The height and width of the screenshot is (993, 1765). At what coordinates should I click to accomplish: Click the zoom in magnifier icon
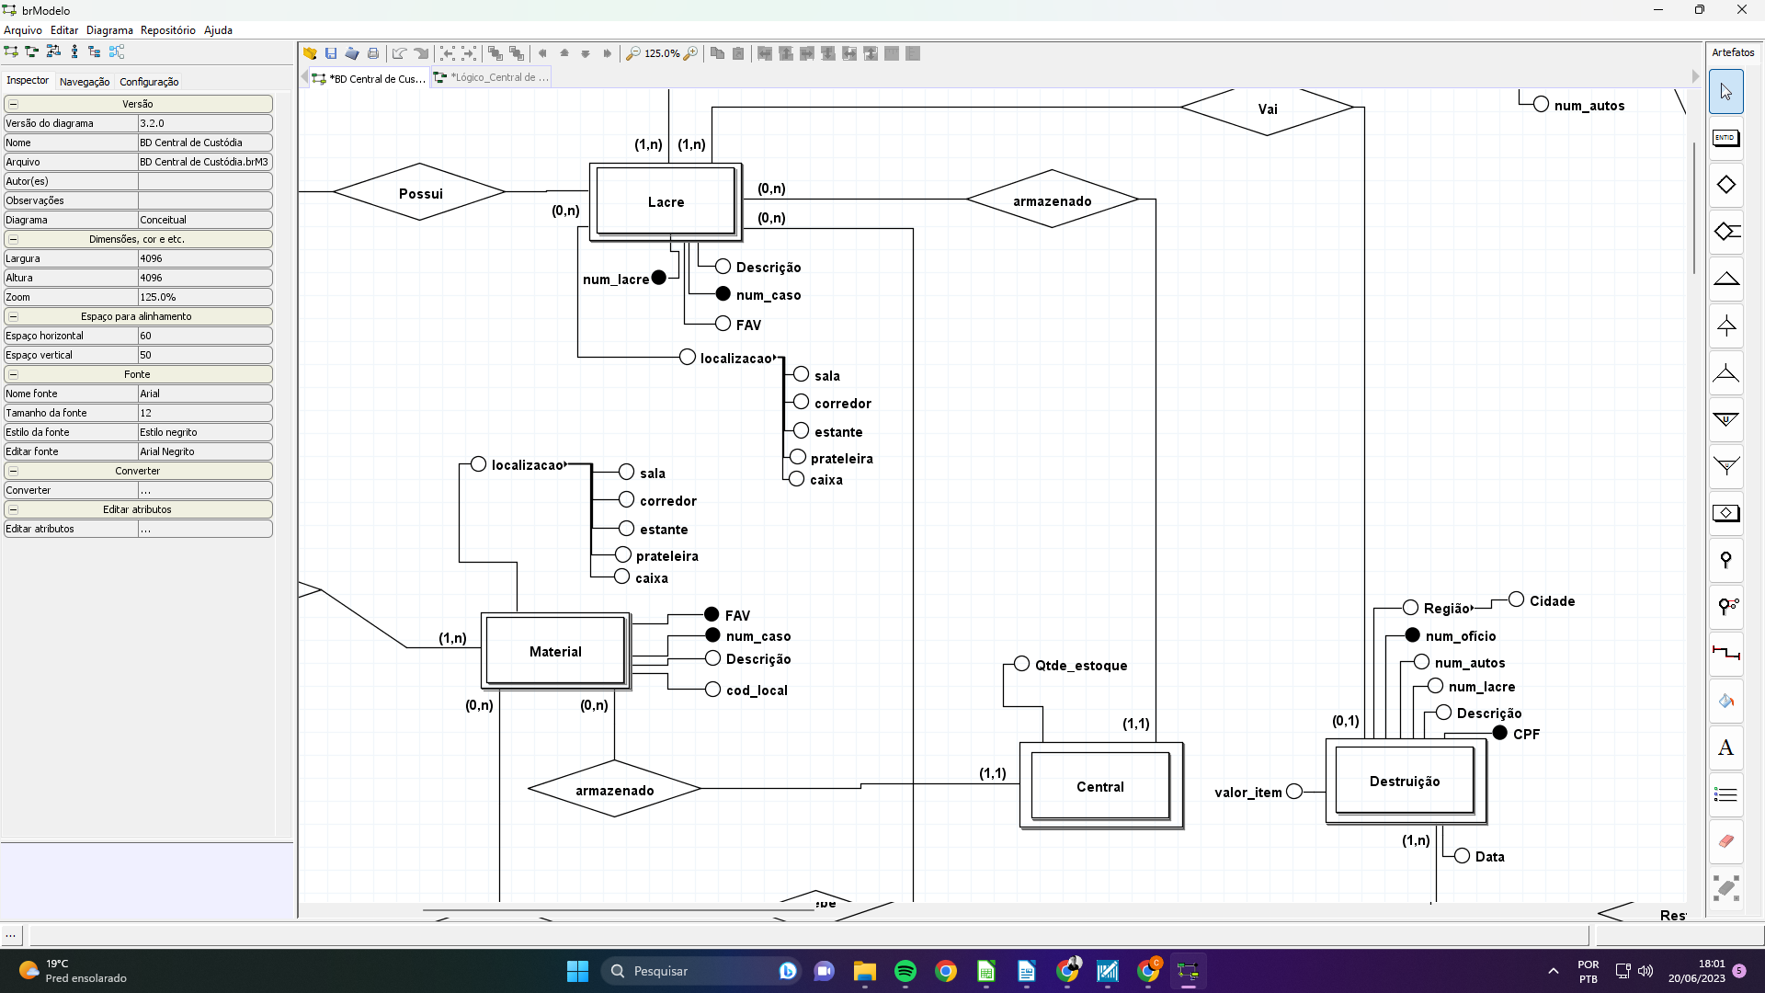[x=691, y=53]
